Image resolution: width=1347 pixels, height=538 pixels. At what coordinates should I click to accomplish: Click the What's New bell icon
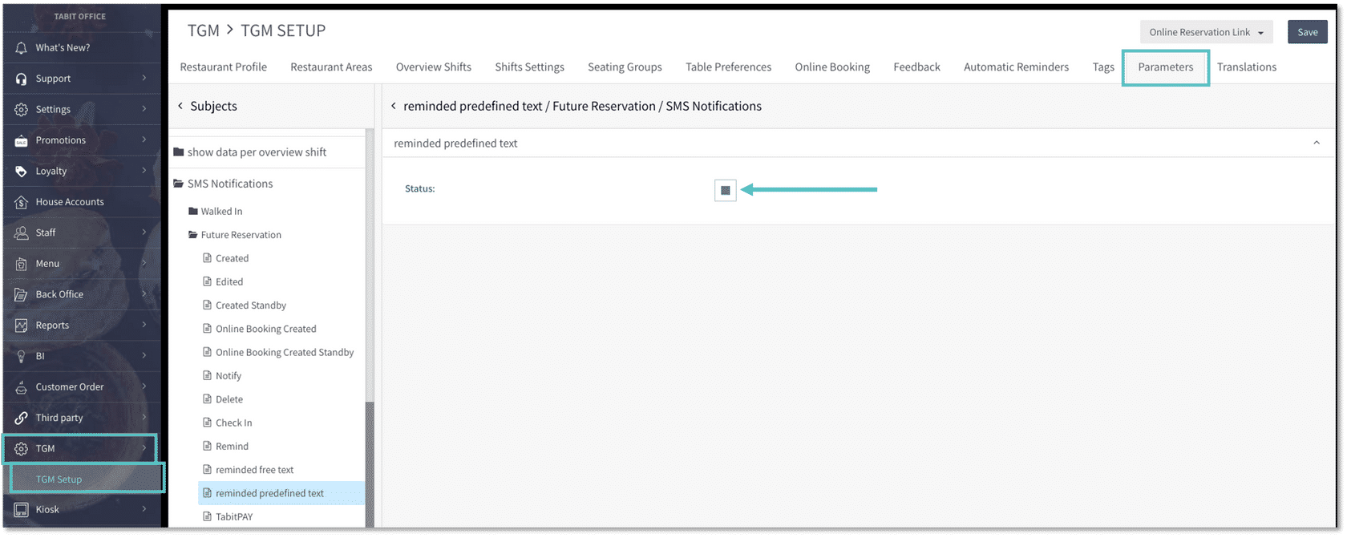[x=22, y=48]
